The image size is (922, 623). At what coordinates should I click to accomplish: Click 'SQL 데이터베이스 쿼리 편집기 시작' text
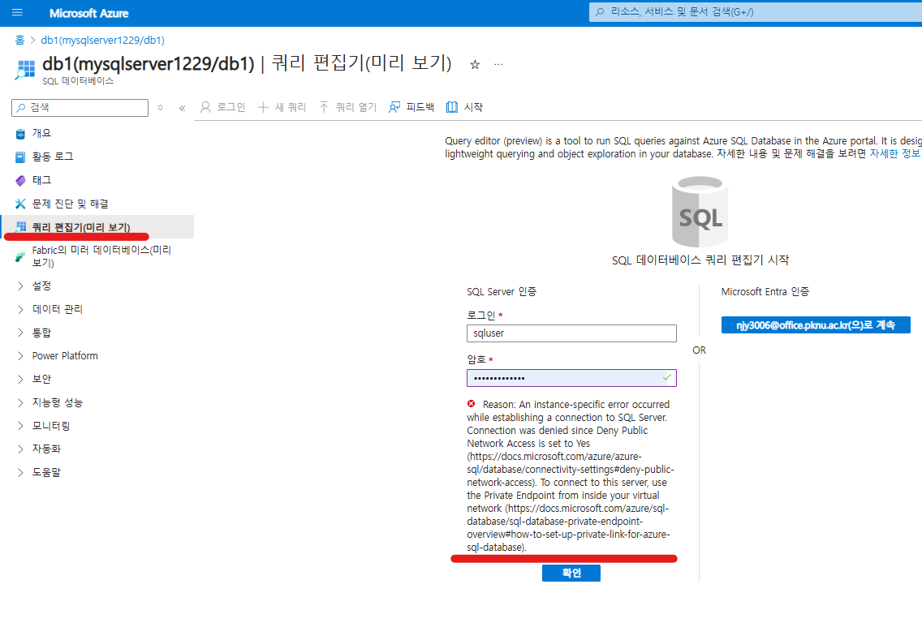[700, 260]
